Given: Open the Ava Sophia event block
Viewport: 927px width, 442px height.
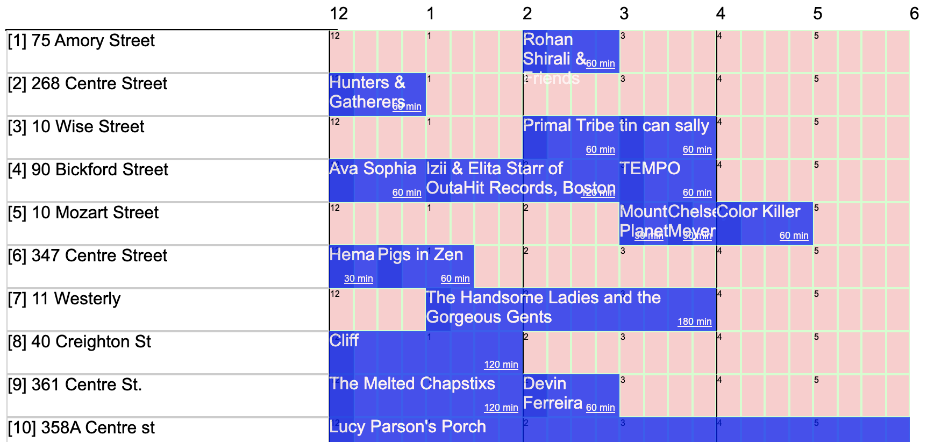Looking at the screenshot, I should pyautogui.click(x=377, y=181).
